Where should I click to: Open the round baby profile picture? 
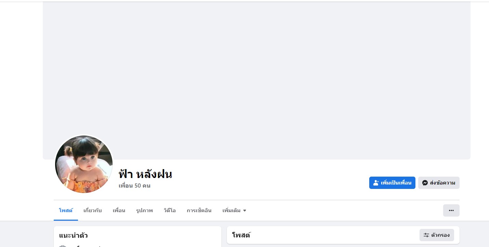coord(84,164)
